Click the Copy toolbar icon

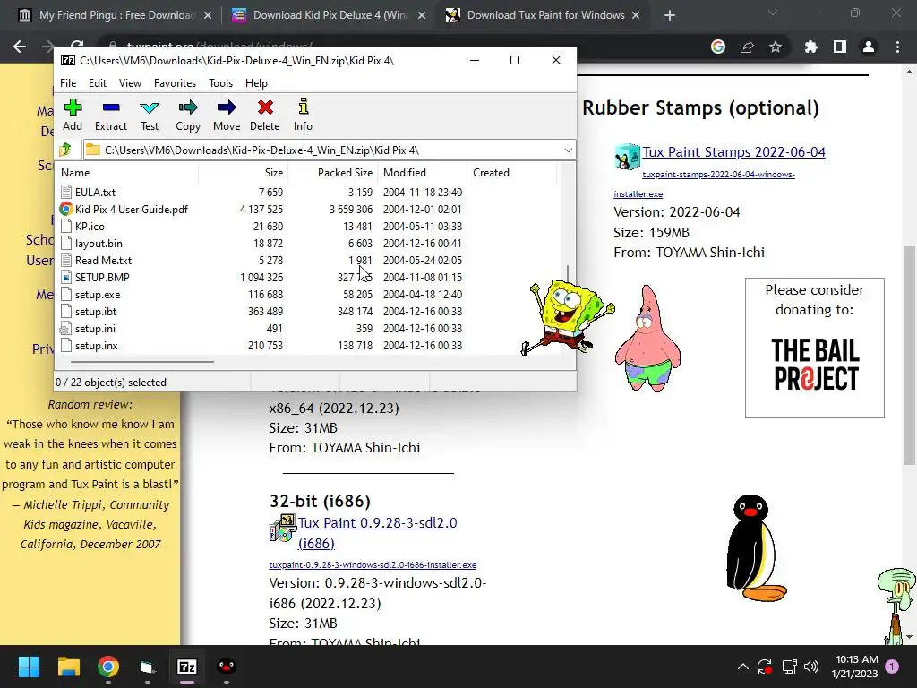(188, 116)
